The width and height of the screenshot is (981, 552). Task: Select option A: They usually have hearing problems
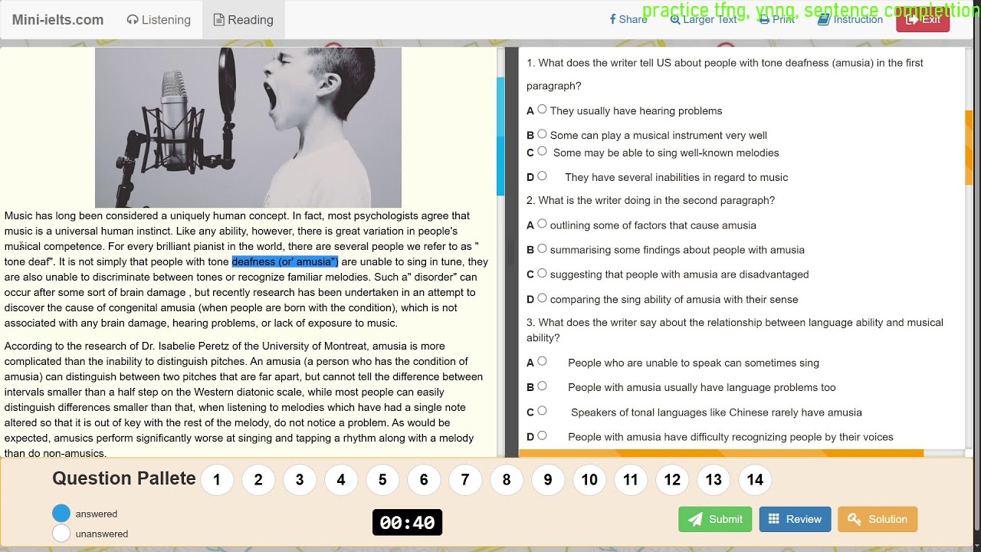coord(542,110)
